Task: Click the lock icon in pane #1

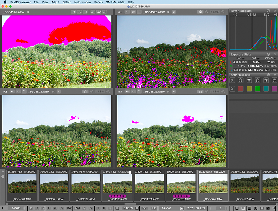Action: click(200, 12)
